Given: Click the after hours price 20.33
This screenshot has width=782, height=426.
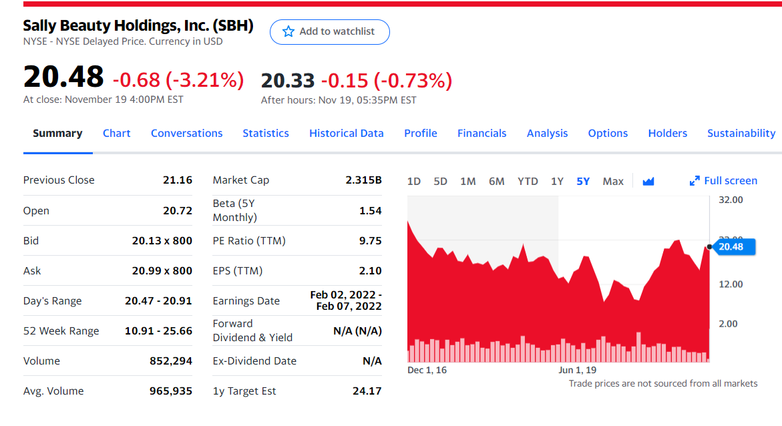Looking at the screenshot, I should coord(288,80).
